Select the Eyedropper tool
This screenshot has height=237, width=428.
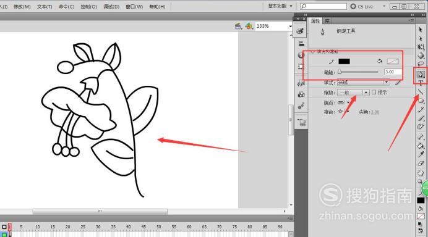421,154
